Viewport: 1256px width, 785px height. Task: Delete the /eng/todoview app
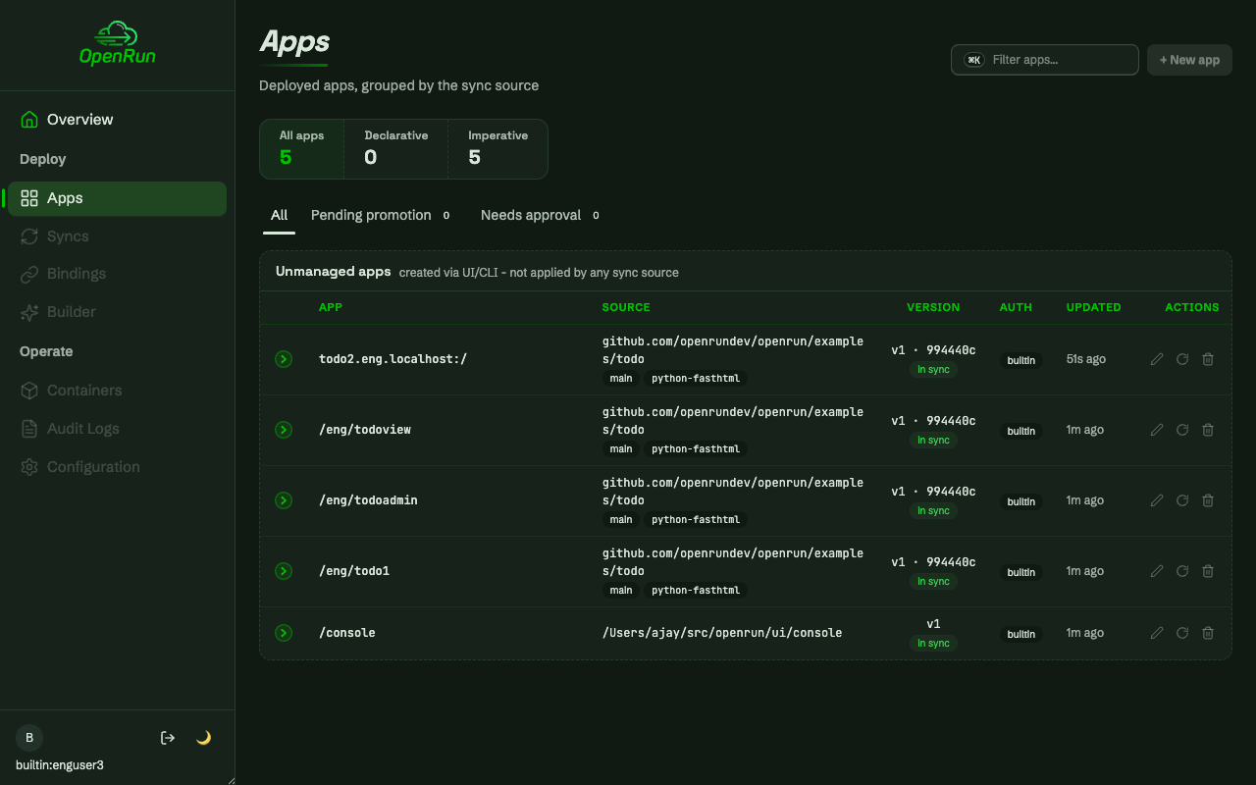[x=1208, y=430]
